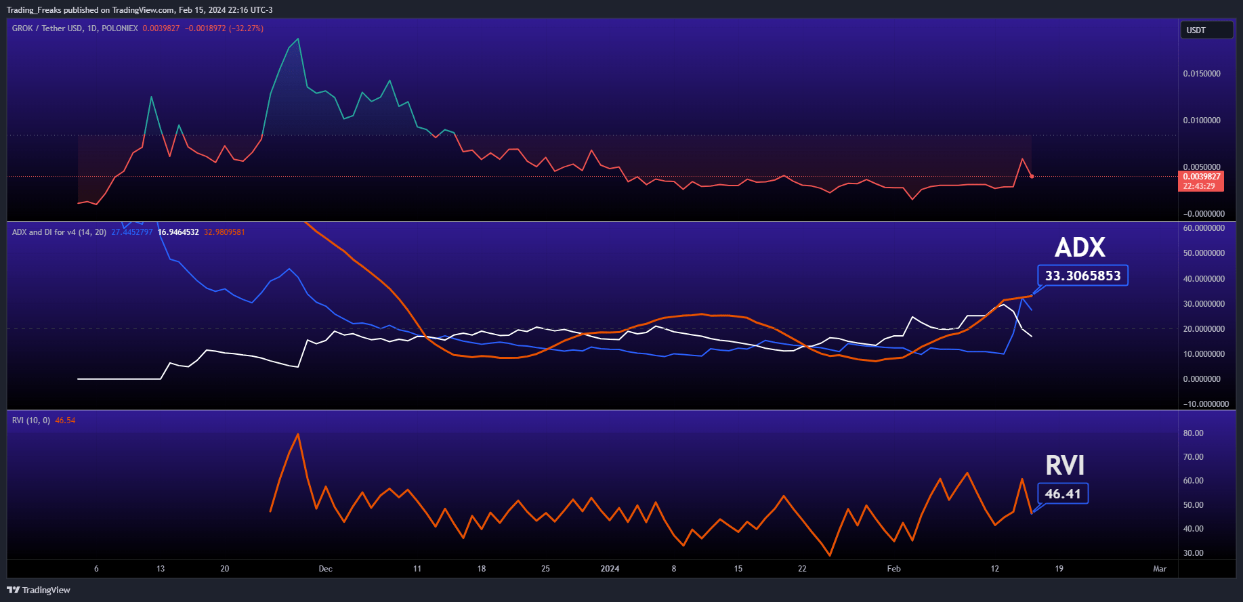The width and height of the screenshot is (1243, 602).
Task: Click the large ADX text annotation
Action: pos(1080,248)
